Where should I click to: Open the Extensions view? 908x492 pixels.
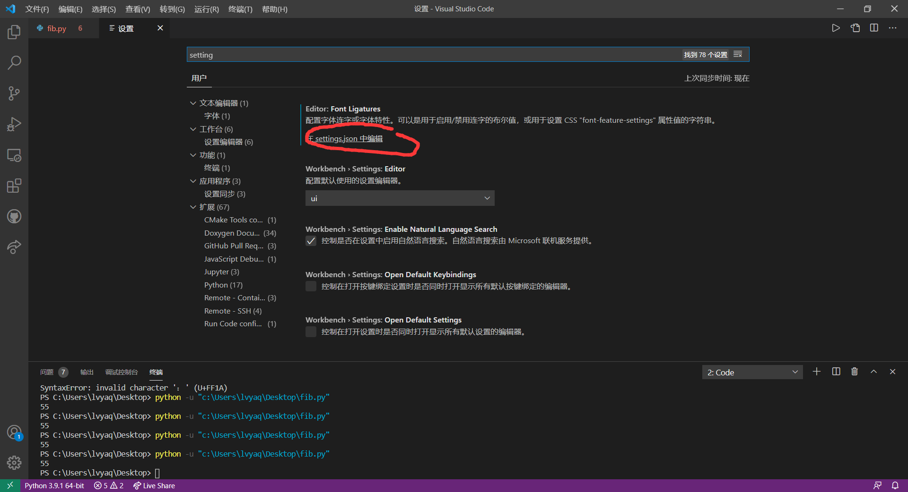tap(14, 186)
